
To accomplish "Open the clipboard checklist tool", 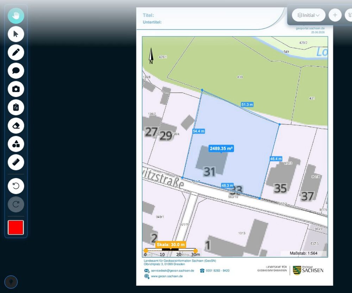I will click(16, 107).
